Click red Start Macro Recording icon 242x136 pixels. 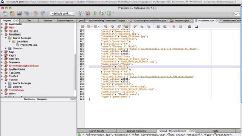174,26
